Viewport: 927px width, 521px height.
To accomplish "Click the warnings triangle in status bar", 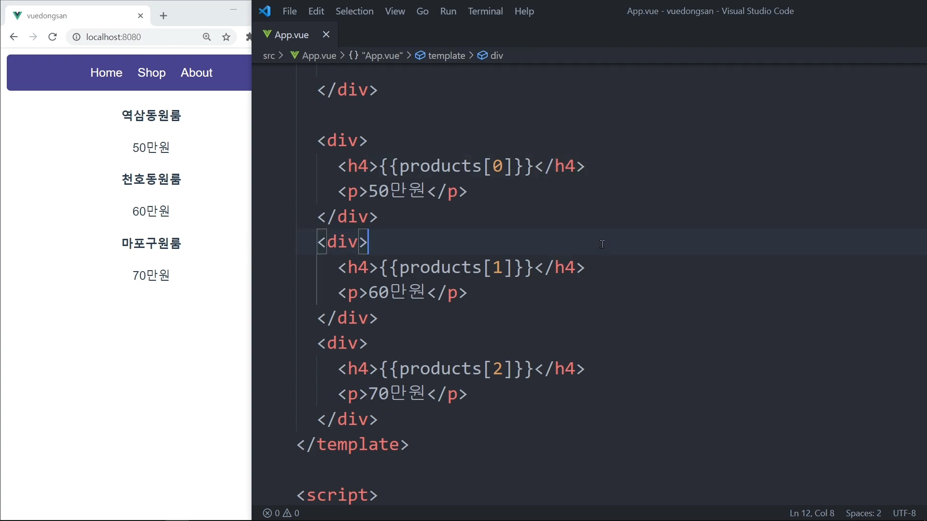I will (x=288, y=513).
